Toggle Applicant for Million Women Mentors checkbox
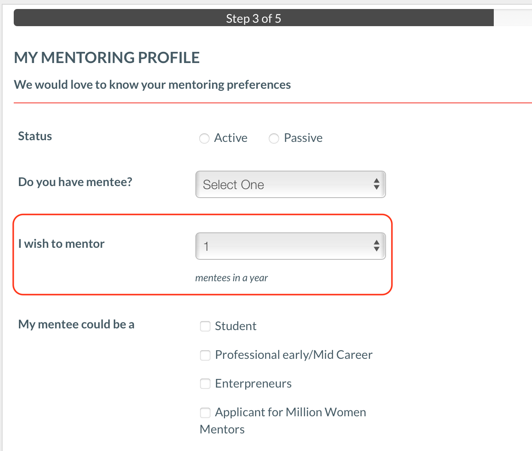 pos(205,412)
